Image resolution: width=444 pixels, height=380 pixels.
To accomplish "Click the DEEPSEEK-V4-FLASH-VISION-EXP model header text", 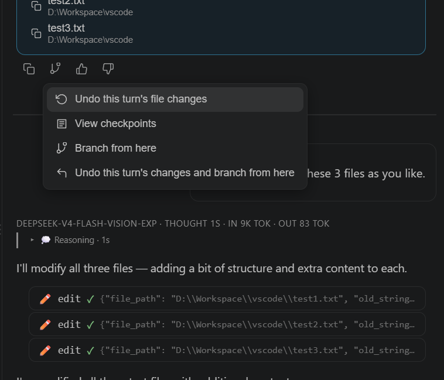I will point(87,224).
